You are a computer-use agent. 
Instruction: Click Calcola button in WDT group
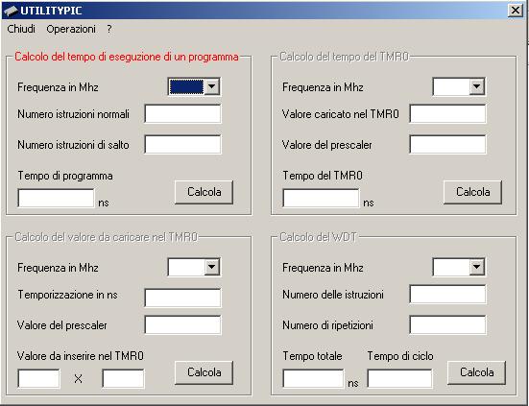(x=476, y=372)
